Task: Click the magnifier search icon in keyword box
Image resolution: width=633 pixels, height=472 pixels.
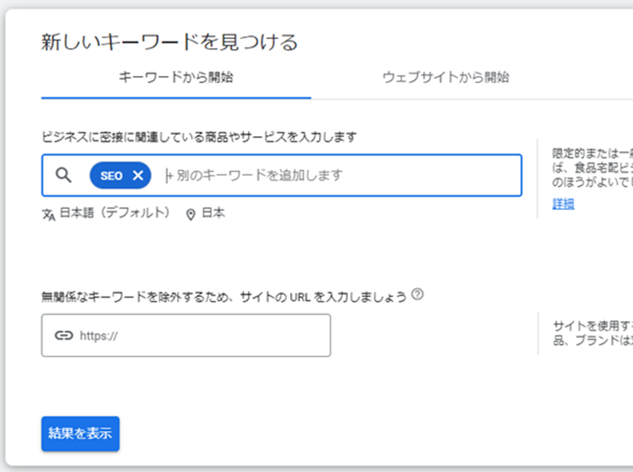Action: coord(63,176)
